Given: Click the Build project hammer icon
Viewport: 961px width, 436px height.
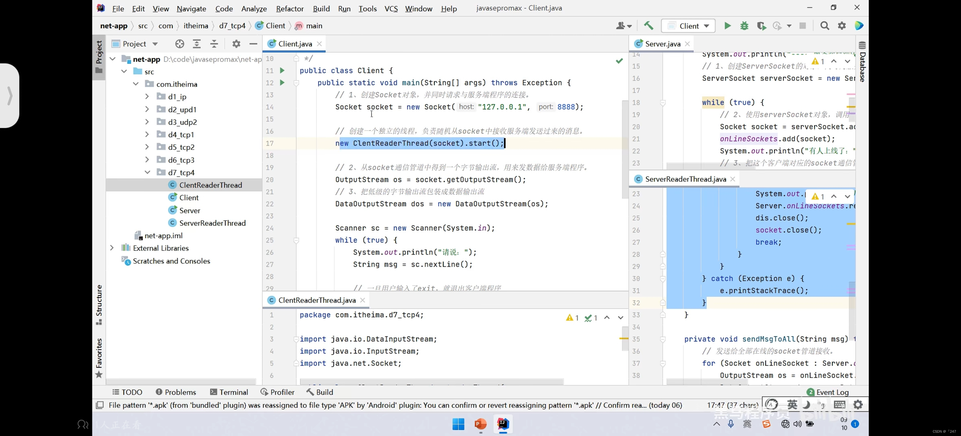Looking at the screenshot, I should pyautogui.click(x=648, y=26).
